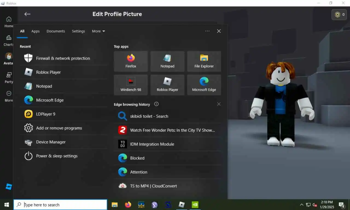
Task: Open Firewall & network protection recent item
Action: [x=63, y=58]
